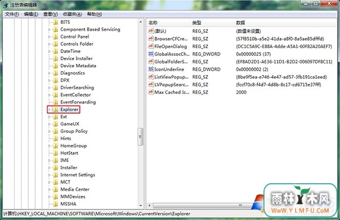Screen dimensions: 340x220
Task: Click the GlobalAssocCh... DWORD value icon
Action: tap(151, 54)
